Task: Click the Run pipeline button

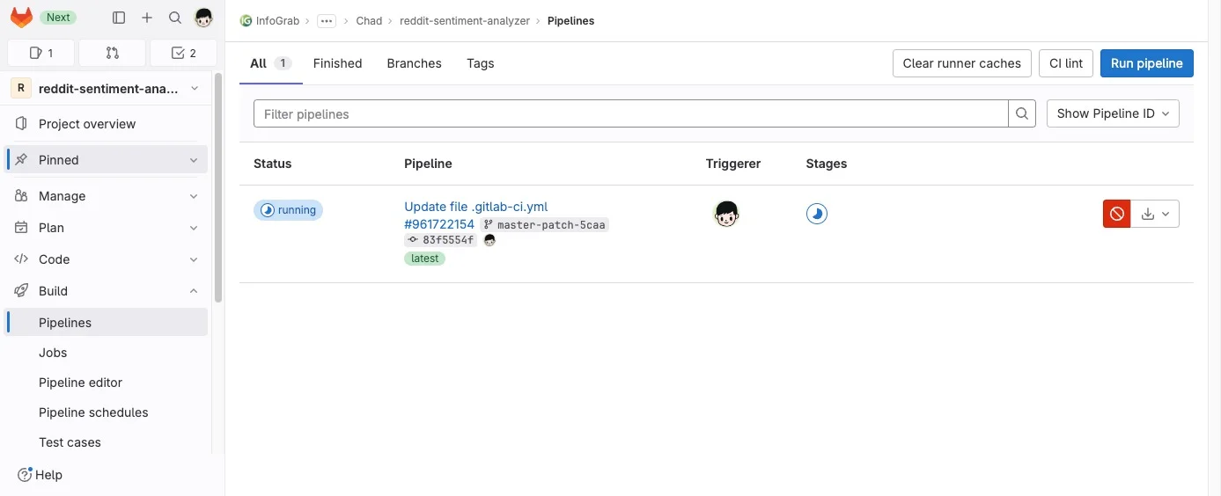Action: click(1146, 63)
